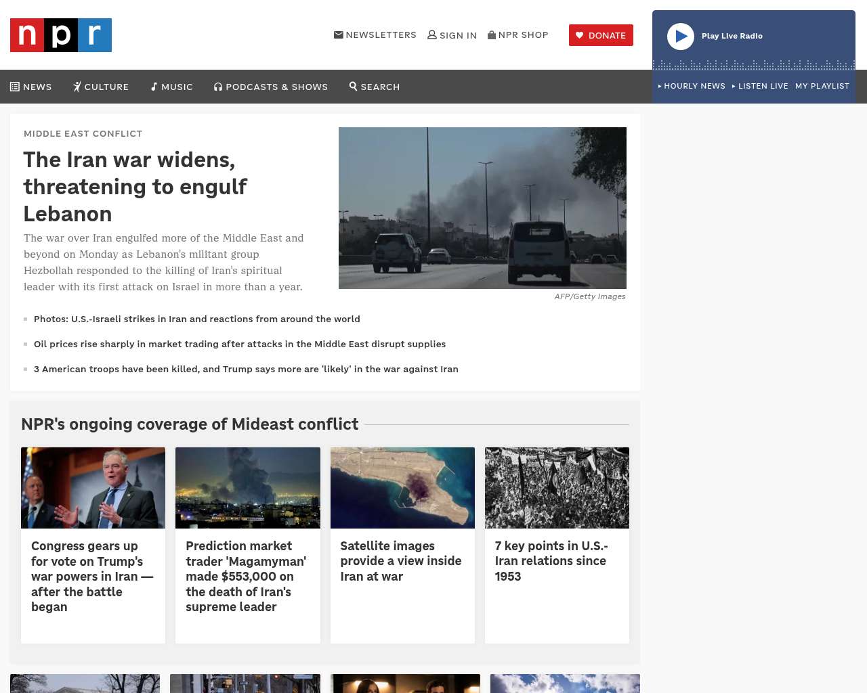Viewport: 867px width, 693px height.
Task: Open the Prediction market trader 'Magamyman' headline
Action: coord(246,576)
